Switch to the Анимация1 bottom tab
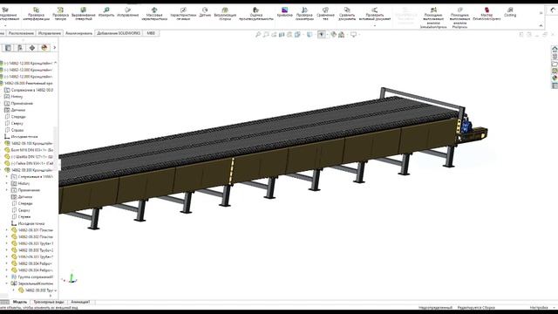This screenshot has width=558, height=314. (x=80, y=302)
